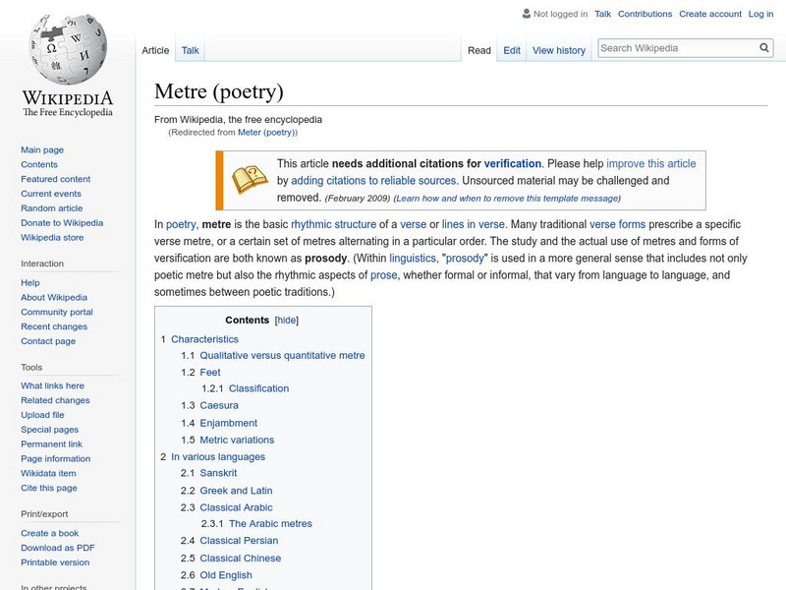View Recent changes
786x590 pixels.
pyautogui.click(x=54, y=326)
